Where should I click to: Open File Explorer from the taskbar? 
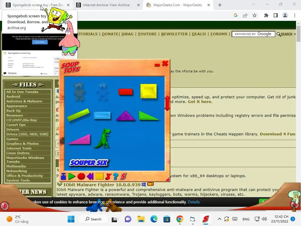[x=141, y=219]
